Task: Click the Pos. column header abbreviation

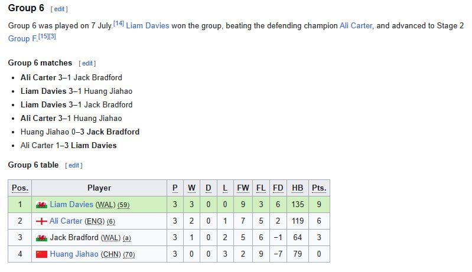Action: click(20, 188)
